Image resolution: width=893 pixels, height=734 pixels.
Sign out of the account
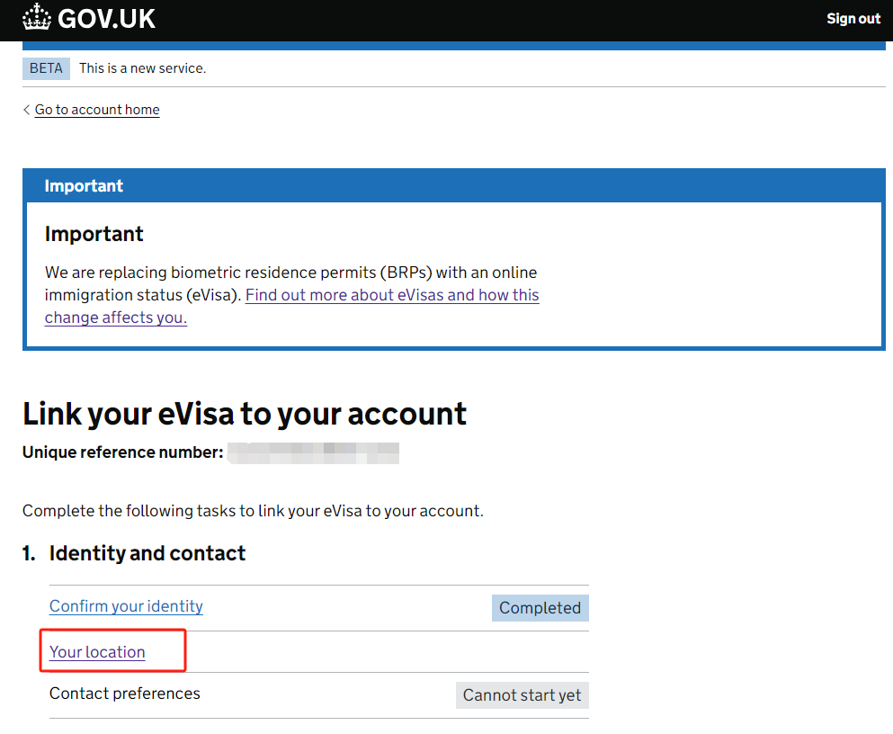coord(853,19)
